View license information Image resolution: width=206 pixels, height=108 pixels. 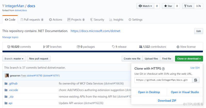click(186, 47)
